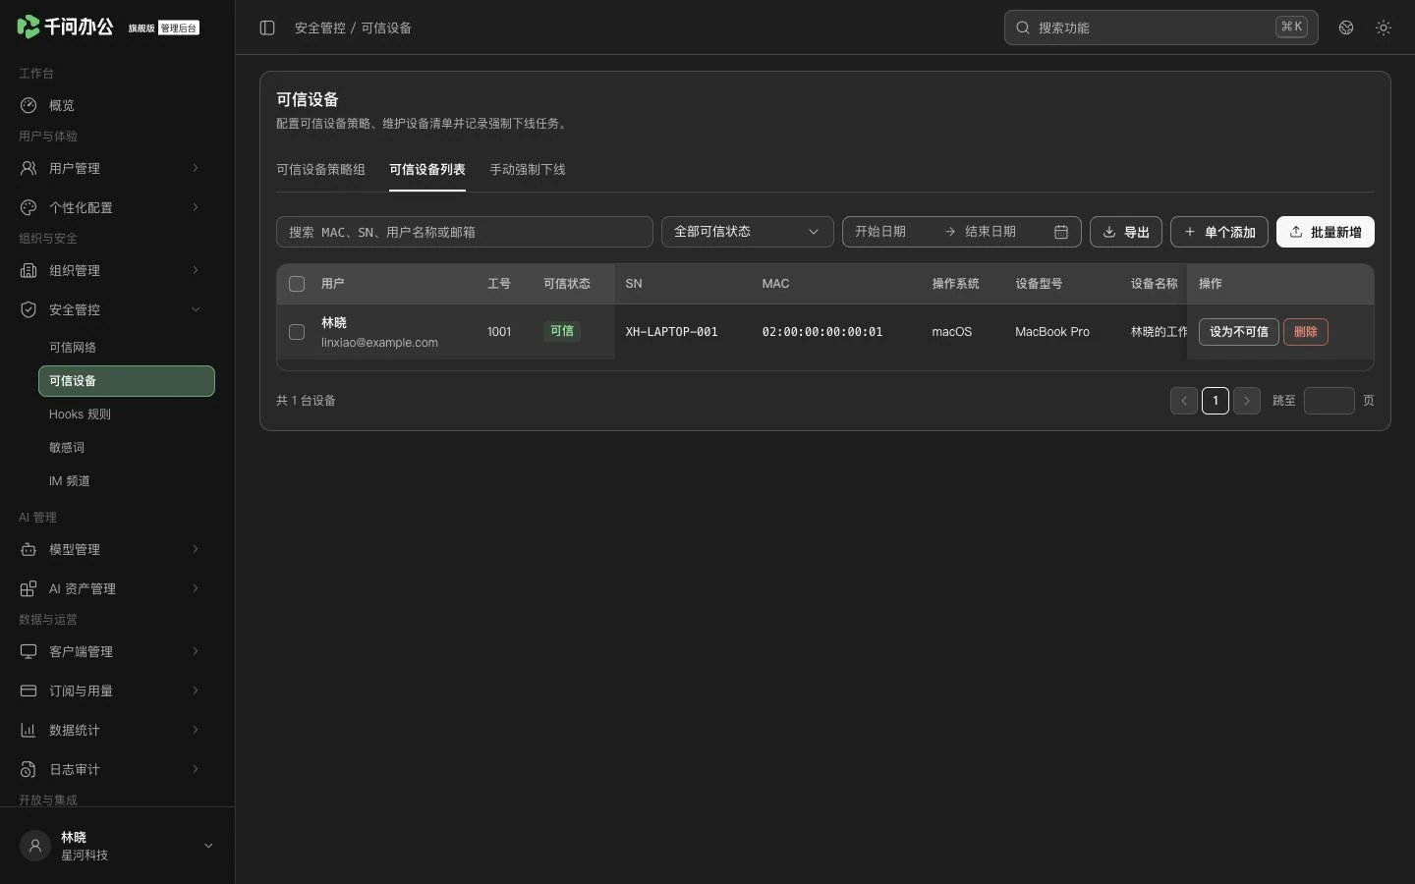Click the 批量新增 button
The image size is (1415, 884).
(1326, 232)
